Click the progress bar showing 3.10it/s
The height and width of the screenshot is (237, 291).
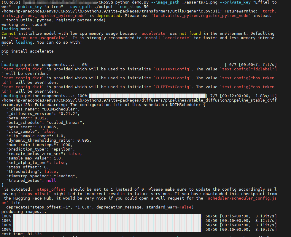pos(107,230)
